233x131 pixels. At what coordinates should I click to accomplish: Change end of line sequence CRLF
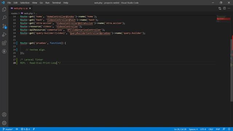click(x=211, y=129)
